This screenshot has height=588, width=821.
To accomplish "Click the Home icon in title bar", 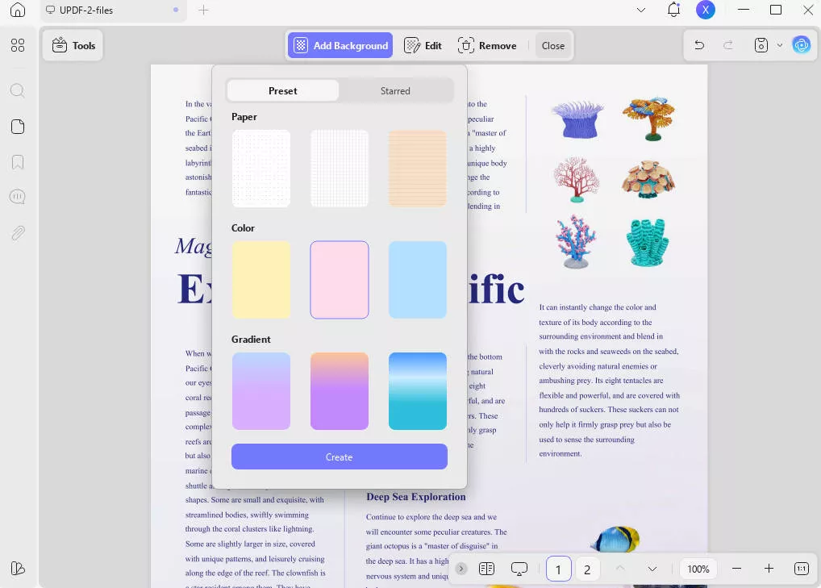I will coord(18,10).
